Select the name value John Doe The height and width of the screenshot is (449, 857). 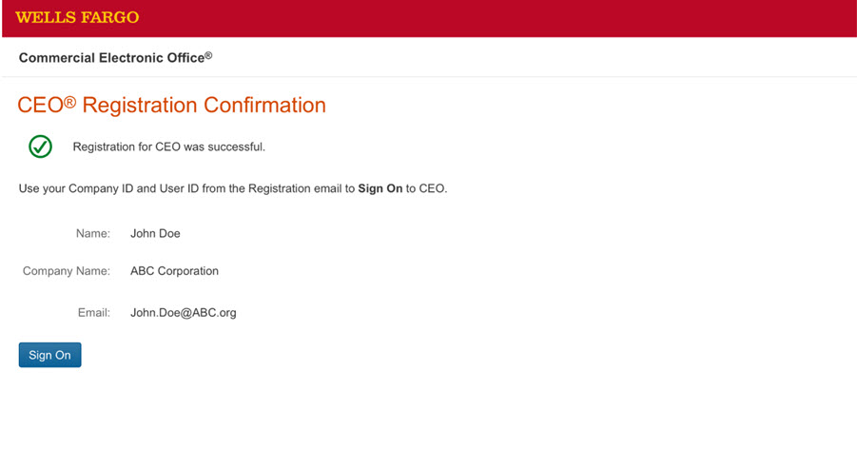[x=155, y=234]
